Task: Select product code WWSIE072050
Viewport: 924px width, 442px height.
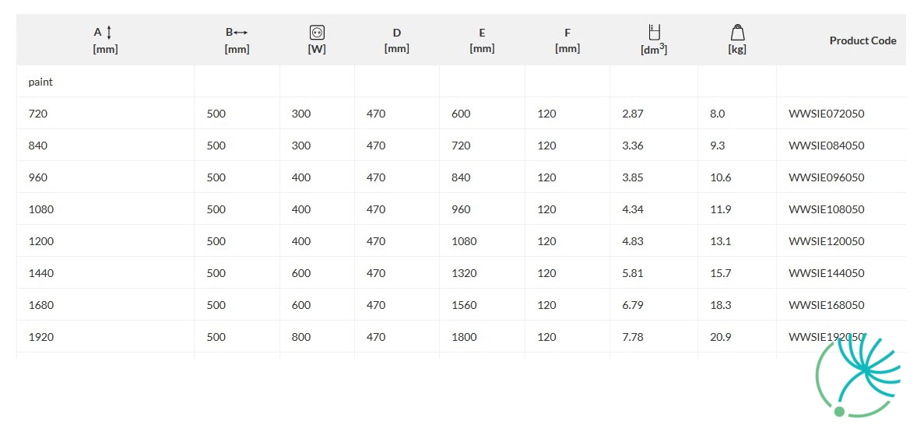Action: pyautogui.click(x=826, y=114)
